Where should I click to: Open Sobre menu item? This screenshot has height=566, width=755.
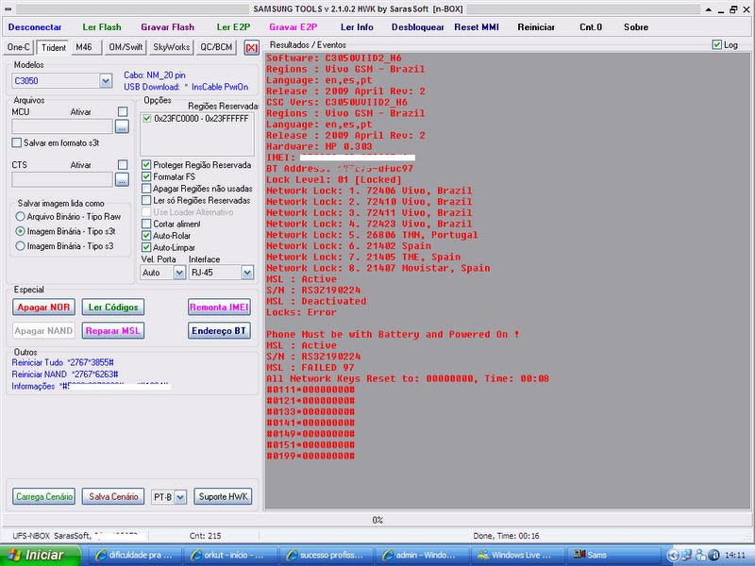click(635, 27)
